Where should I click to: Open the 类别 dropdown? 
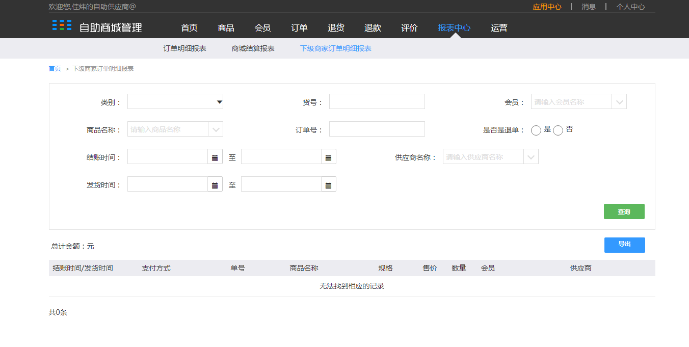tap(175, 102)
